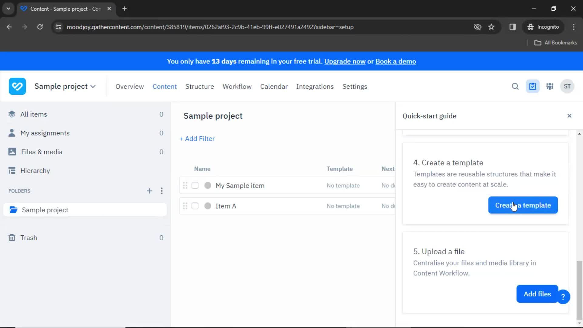Switch to the Structure tab
Screen dimensions: 583x328
(x=199, y=87)
